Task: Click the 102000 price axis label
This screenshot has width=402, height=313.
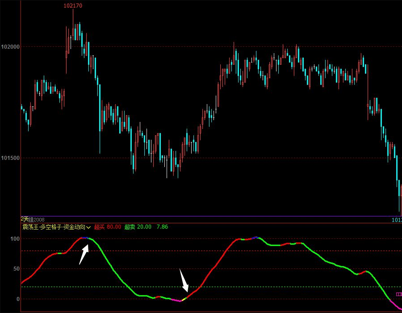Action: coord(10,46)
